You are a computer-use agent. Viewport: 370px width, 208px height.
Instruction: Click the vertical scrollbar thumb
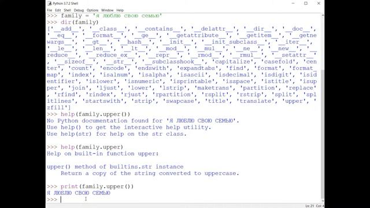[323, 135]
